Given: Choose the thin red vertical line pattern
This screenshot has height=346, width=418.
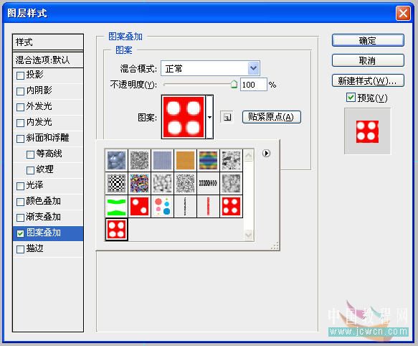Looking at the screenshot, I should [x=208, y=206].
